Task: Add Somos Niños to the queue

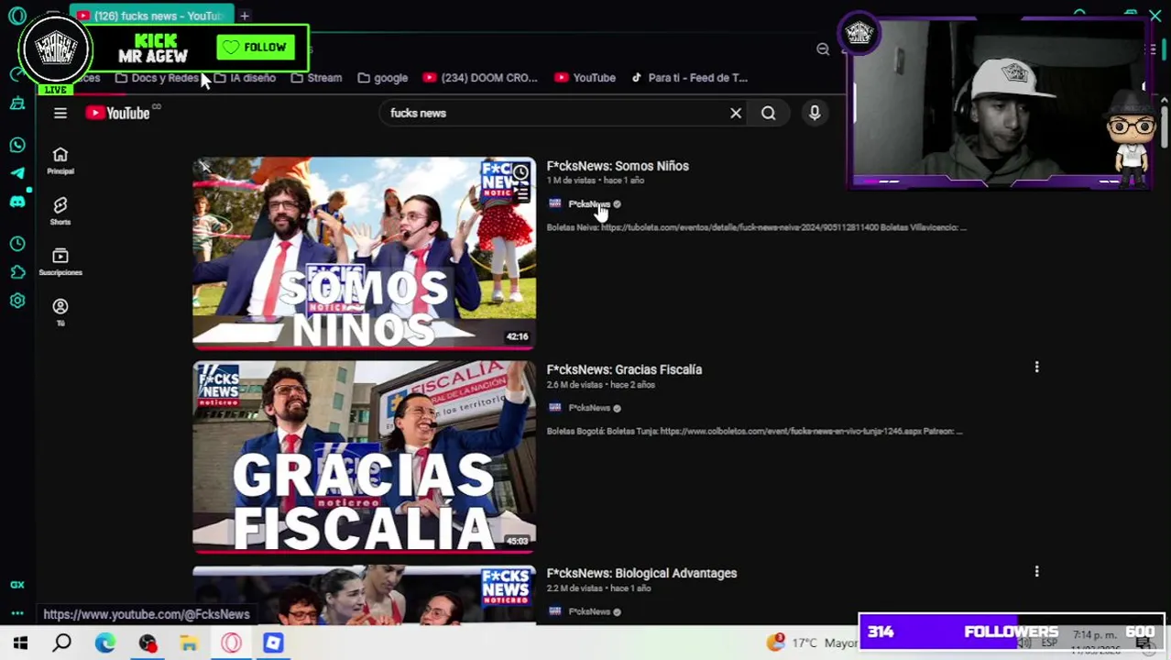Action: 520,192
